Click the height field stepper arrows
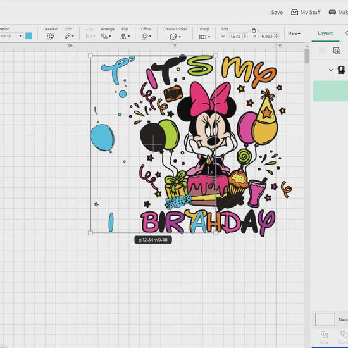This screenshot has height=348, width=348. (277, 36)
